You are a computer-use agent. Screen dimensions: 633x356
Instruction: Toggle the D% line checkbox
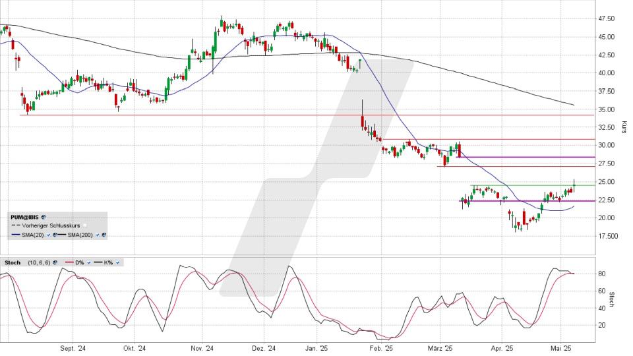click(89, 262)
